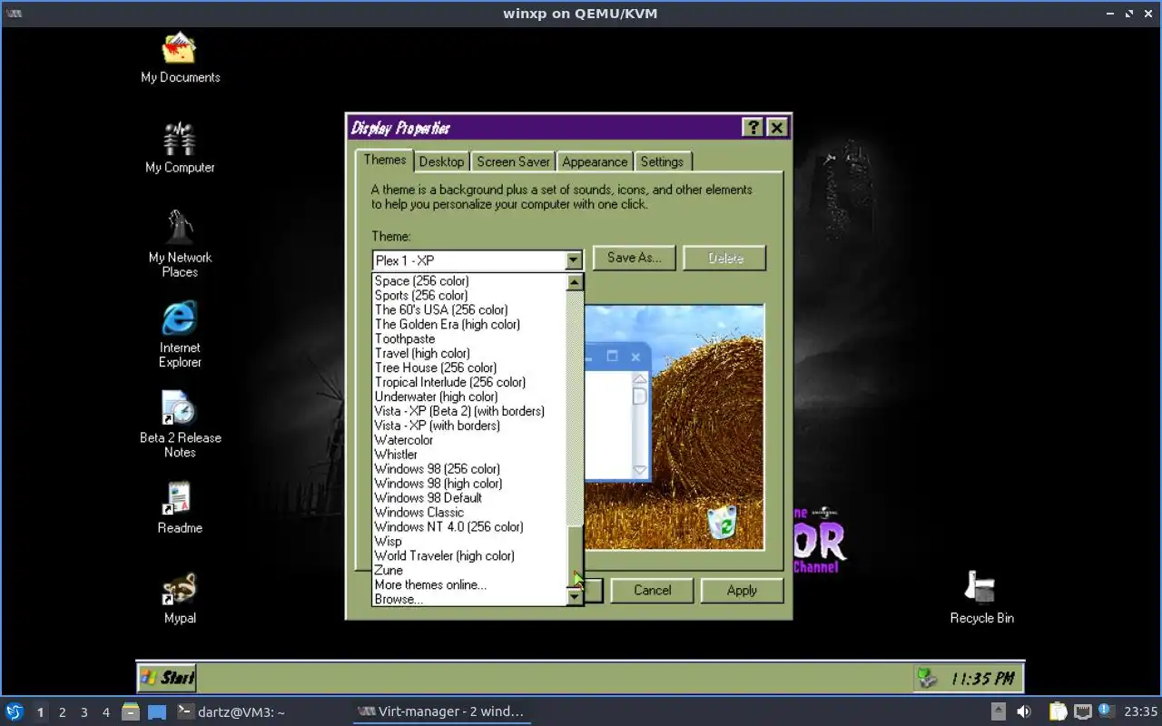Switch to host workspace 4
The height and width of the screenshot is (726, 1162).
[105, 712]
